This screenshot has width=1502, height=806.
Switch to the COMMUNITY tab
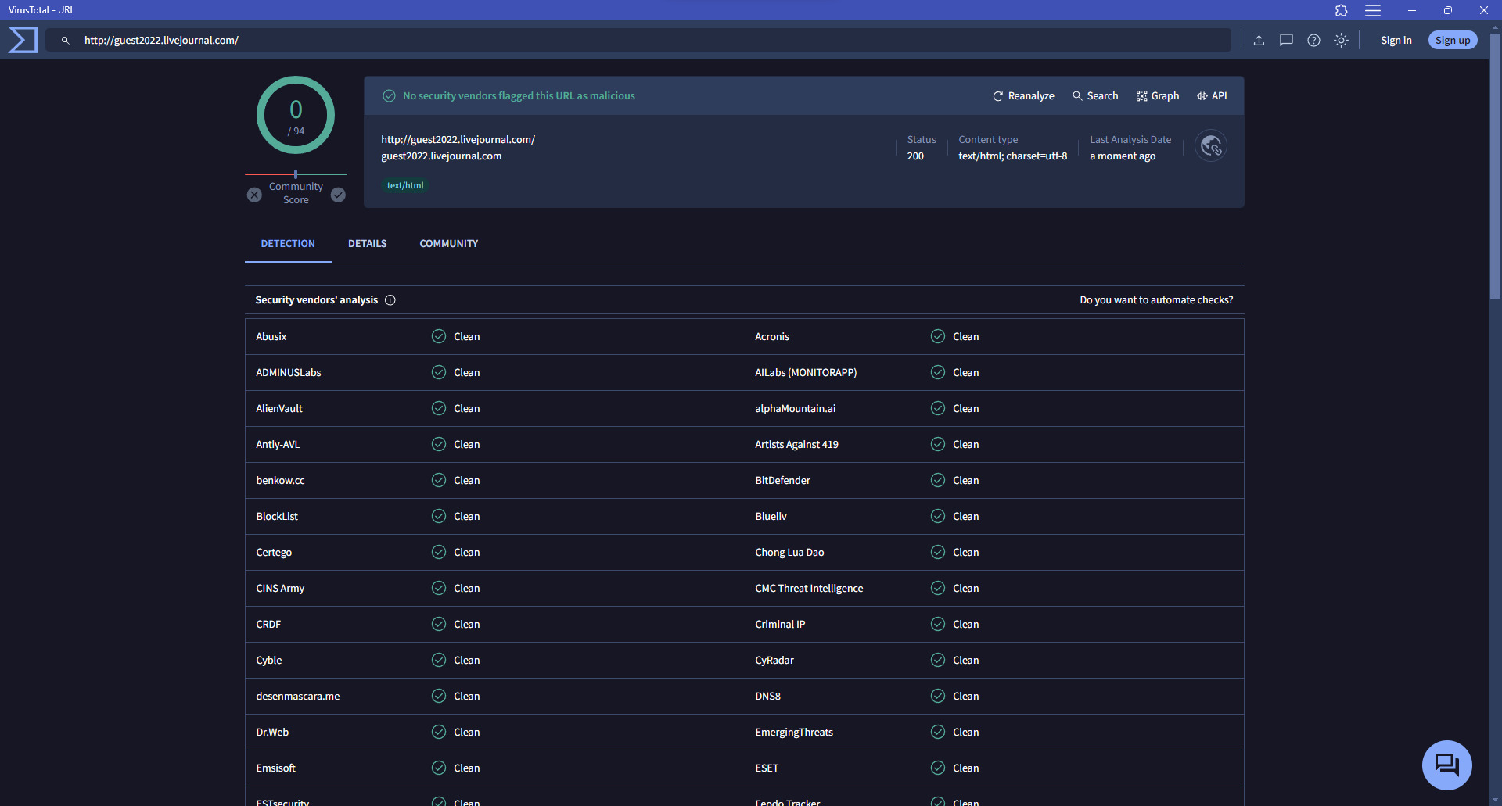pyautogui.click(x=448, y=244)
